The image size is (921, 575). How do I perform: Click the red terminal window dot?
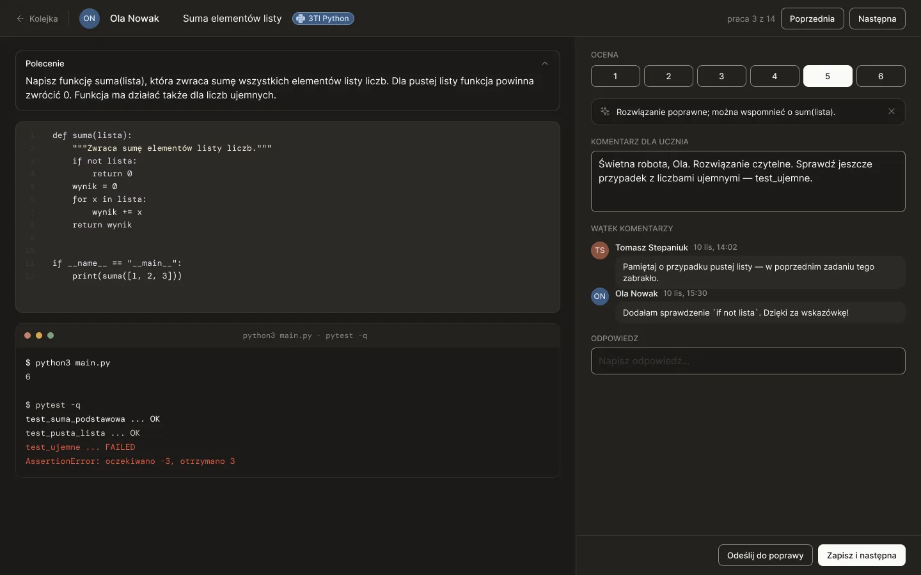28,335
